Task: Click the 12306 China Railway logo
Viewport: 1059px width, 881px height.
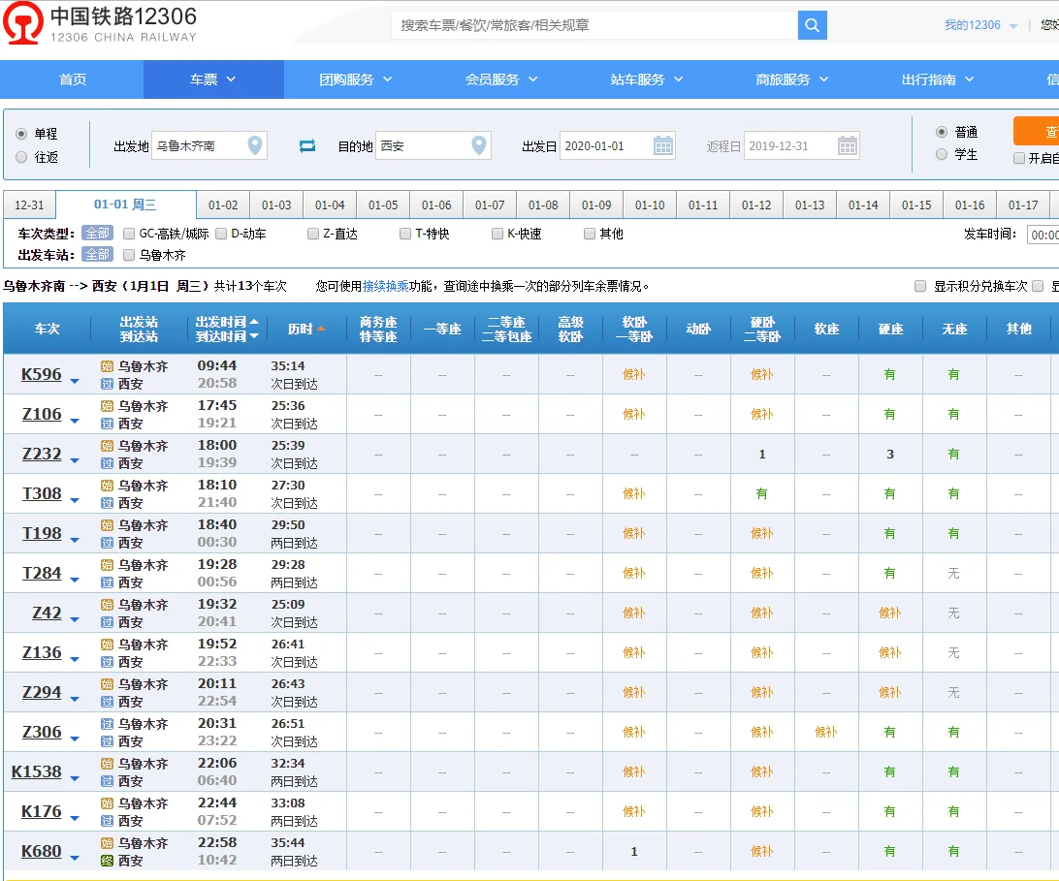Action: (24, 23)
